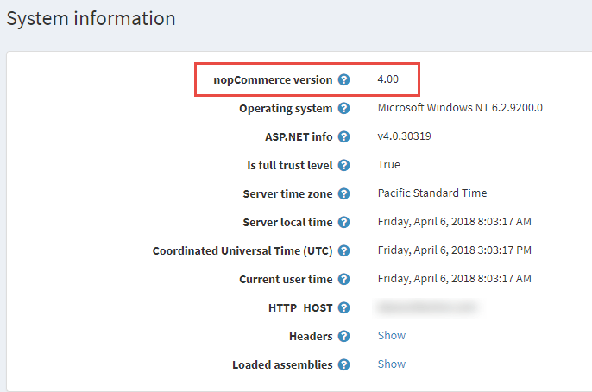Show the Headers list
Screen dimensions: 592x392
pos(392,335)
